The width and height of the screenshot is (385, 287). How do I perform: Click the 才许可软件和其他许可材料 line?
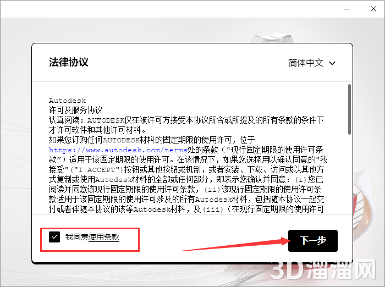pyautogui.click(x=97, y=130)
